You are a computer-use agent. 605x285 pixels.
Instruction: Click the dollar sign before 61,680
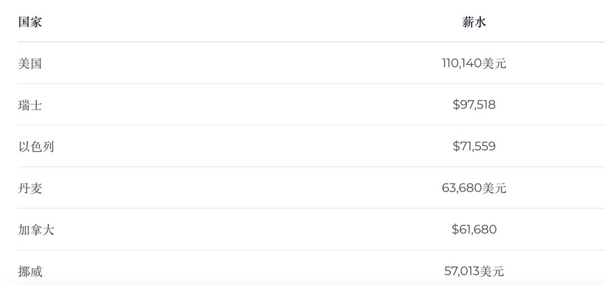coord(455,230)
